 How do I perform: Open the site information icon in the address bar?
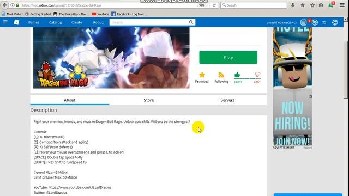point(13,5)
